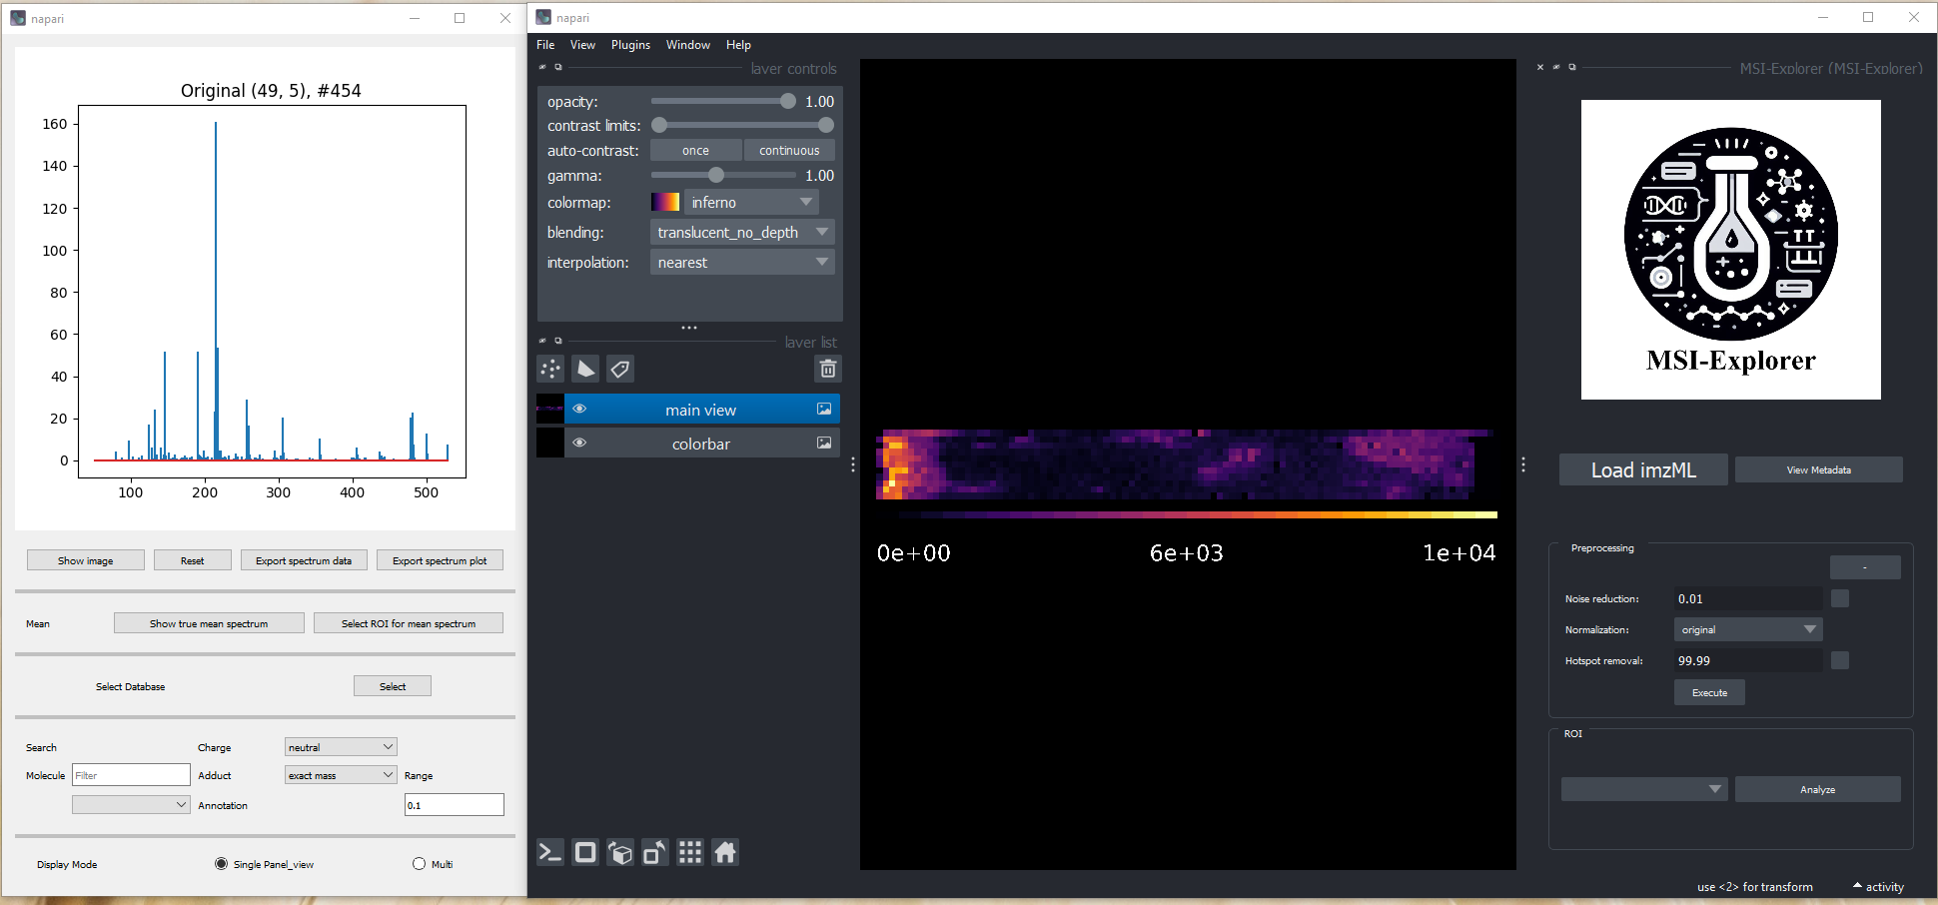Click the new shapes layer icon
Viewport: 1938px width, 905px height.
coord(585,370)
